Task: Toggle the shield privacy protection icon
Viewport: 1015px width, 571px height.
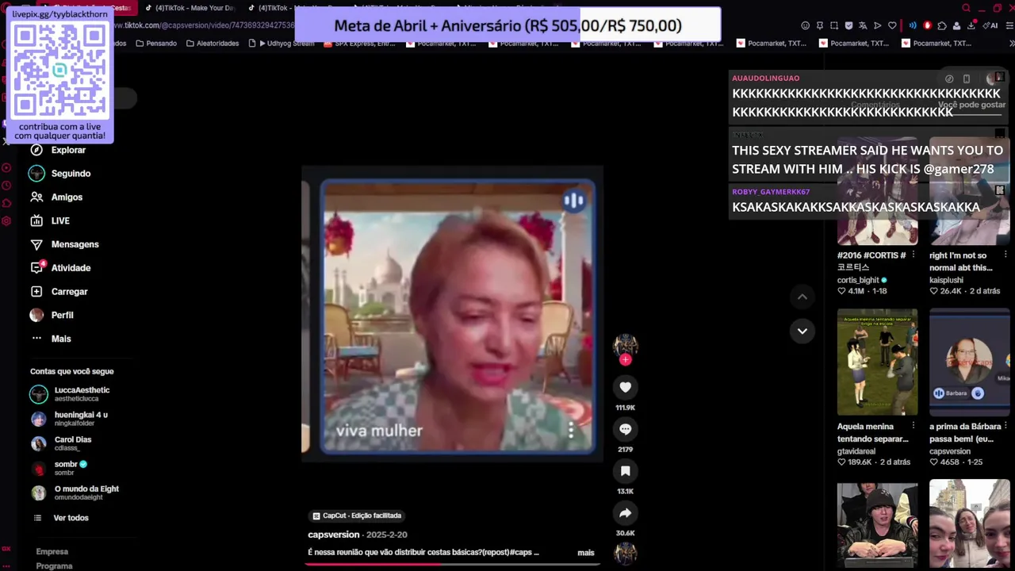Action: point(848,25)
